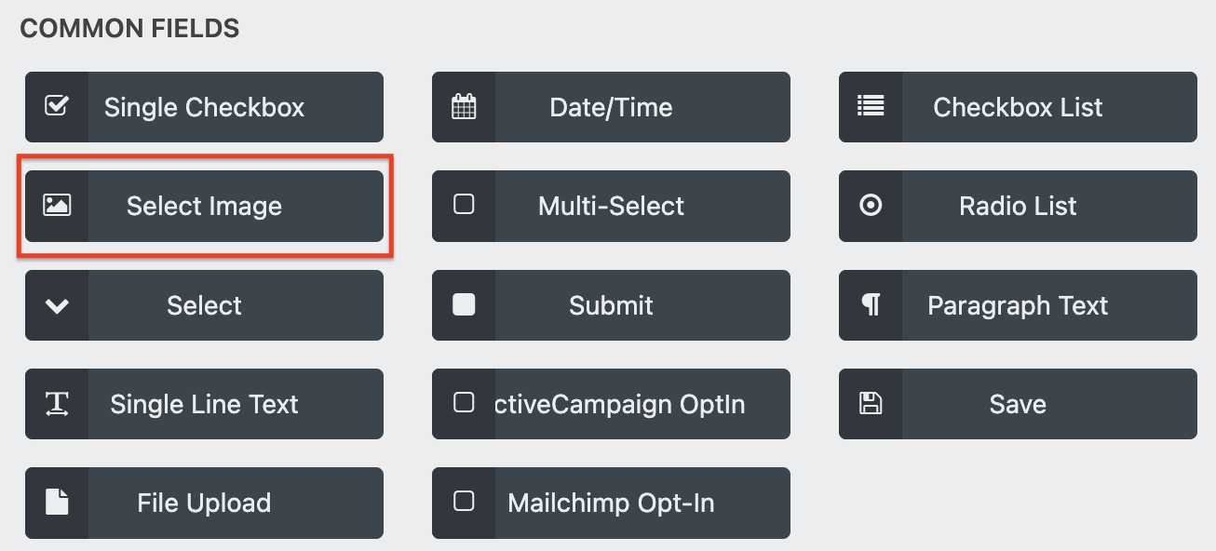Click the list icon beside Checkbox List
The width and height of the screenshot is (1216, 551).
(x=870, y=106)
